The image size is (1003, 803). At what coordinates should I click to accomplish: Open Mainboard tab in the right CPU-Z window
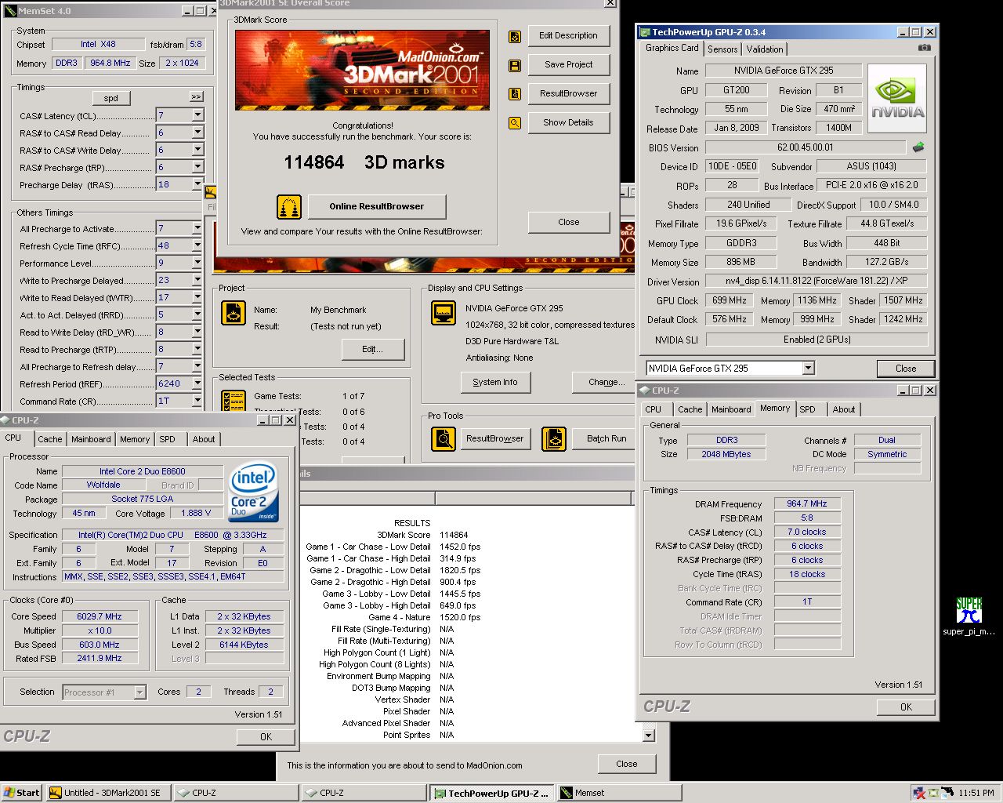(x=730, y=409)
